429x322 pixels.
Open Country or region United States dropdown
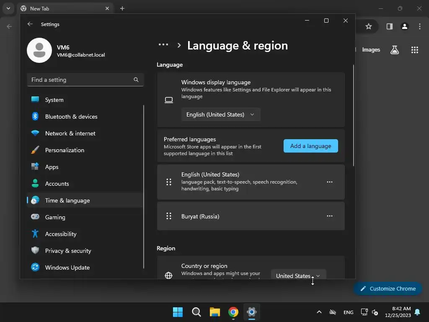pos(298,274)
